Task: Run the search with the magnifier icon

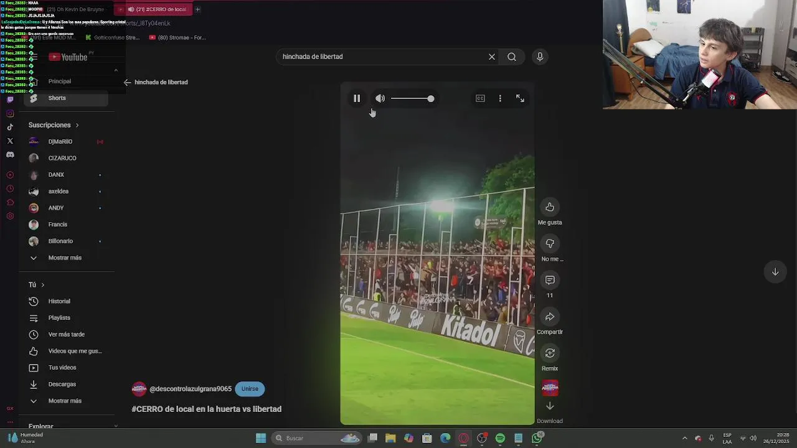Action: (512, 57)
